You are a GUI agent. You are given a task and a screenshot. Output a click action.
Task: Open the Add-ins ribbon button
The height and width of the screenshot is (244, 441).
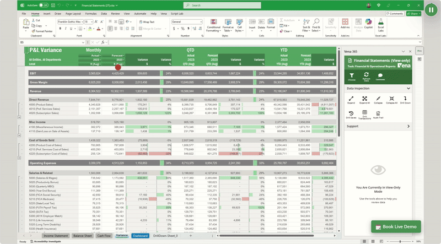pyautogui.click(x=345, y=24)
